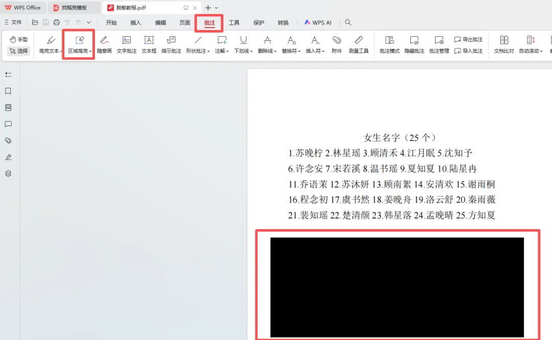
Task: Switch to the Convert (转换) tab
Action: (283, 22)
